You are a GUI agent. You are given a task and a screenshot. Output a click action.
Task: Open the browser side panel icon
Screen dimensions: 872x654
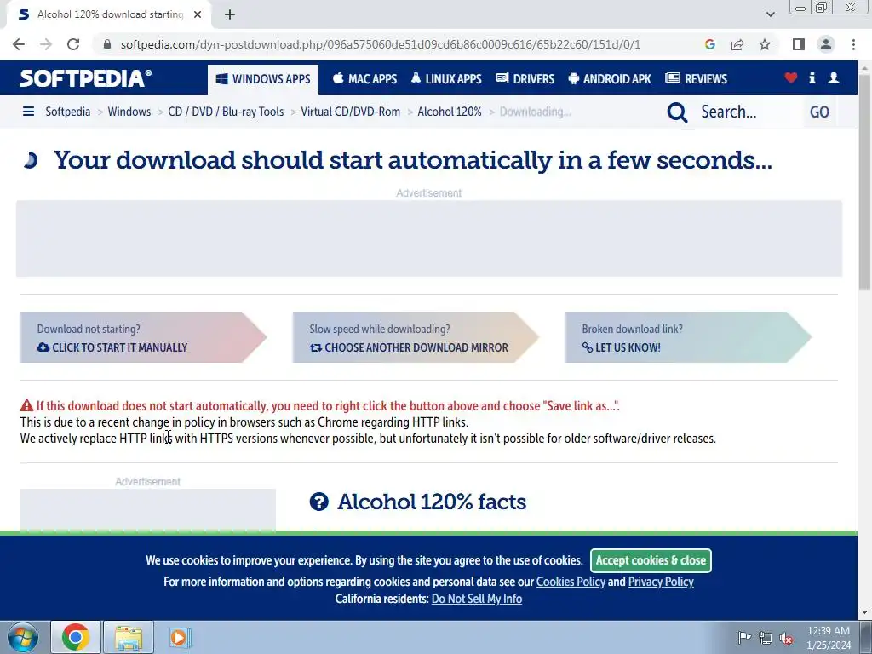tap(799, 44)
